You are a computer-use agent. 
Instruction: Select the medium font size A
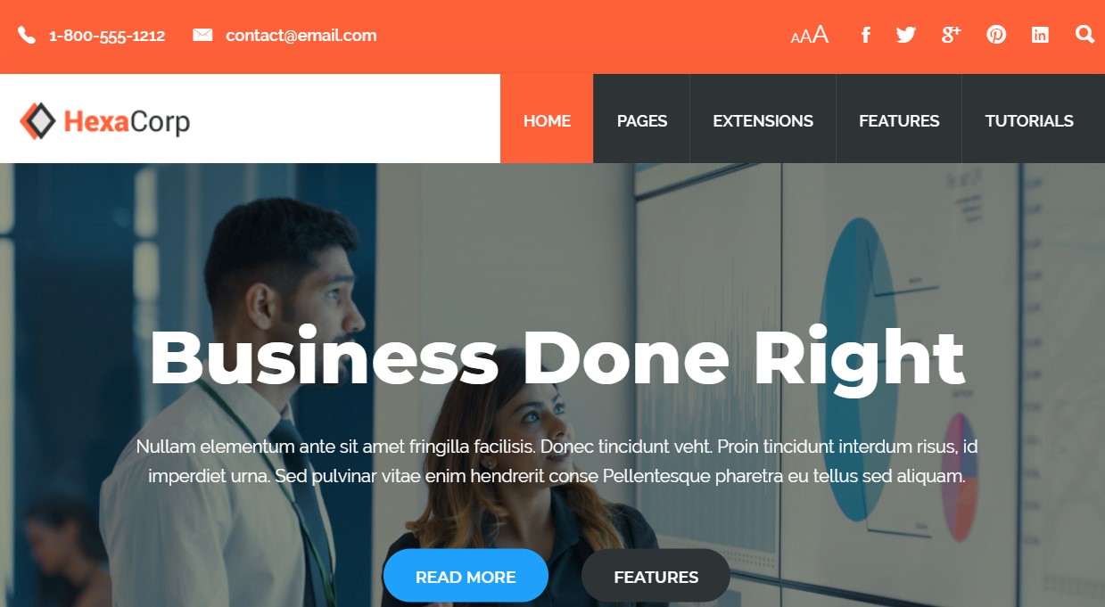pos(806,37)
